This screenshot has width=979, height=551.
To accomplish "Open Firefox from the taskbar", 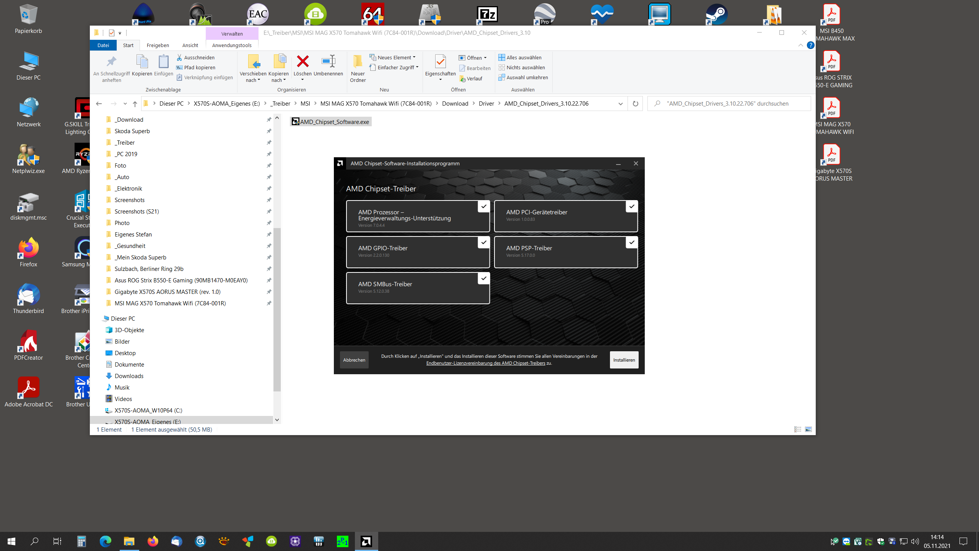I will tap(153, 541).
